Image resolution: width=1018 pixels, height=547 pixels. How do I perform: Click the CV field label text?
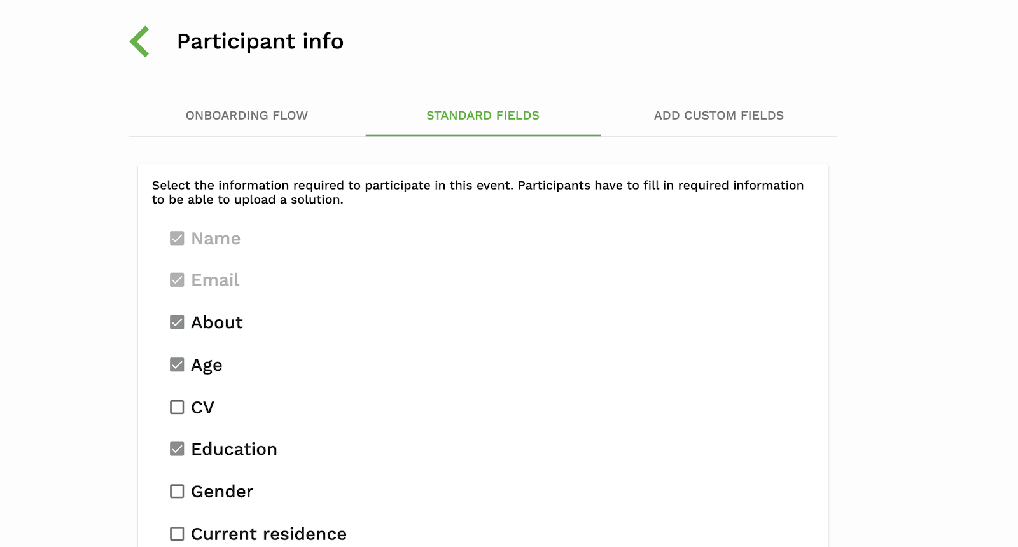202,407
